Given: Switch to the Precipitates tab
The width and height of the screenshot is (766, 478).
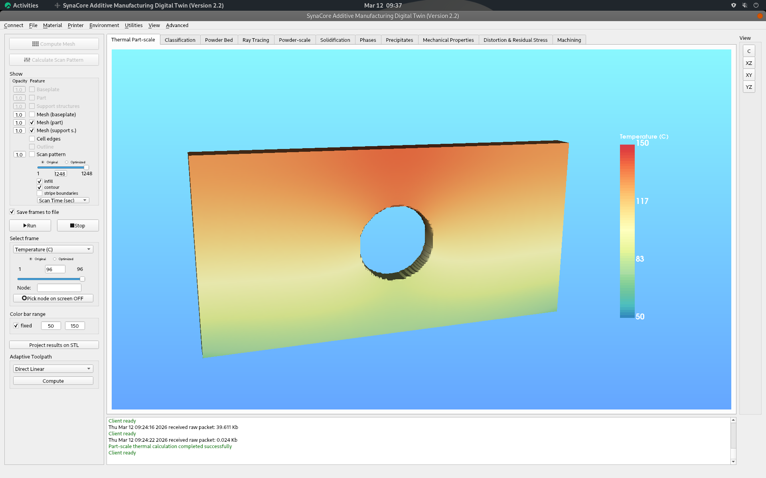Looking at the screenshot, I should click(x=399, y=40).
